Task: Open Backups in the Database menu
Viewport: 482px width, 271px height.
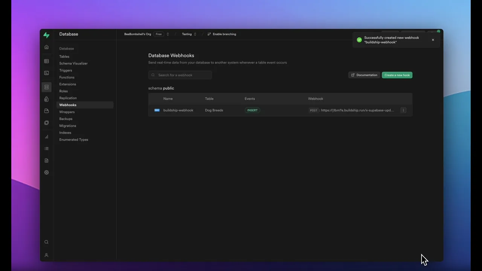Action: coord(66,119)
